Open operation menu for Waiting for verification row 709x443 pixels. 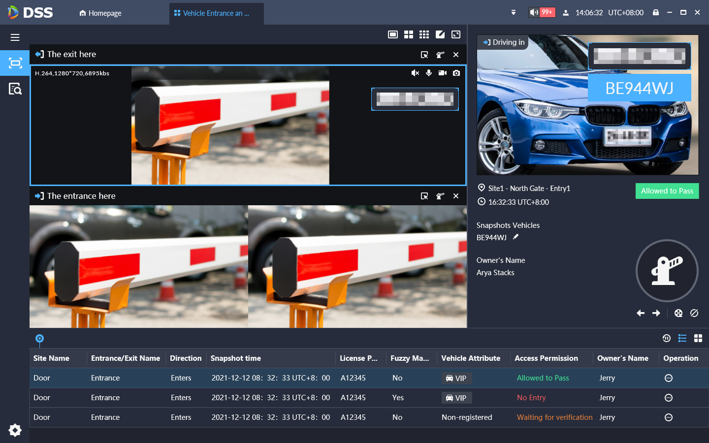tap(668, 417)
